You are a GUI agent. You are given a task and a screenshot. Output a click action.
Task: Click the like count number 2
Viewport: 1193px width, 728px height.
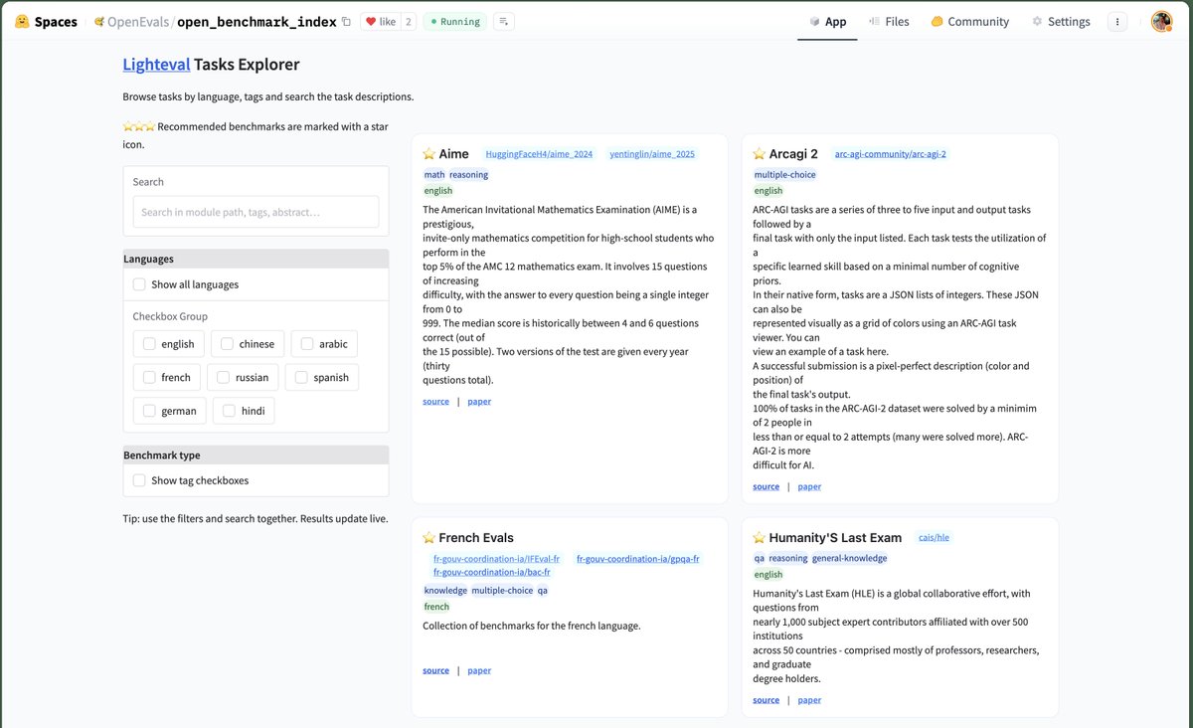[408, 21]
